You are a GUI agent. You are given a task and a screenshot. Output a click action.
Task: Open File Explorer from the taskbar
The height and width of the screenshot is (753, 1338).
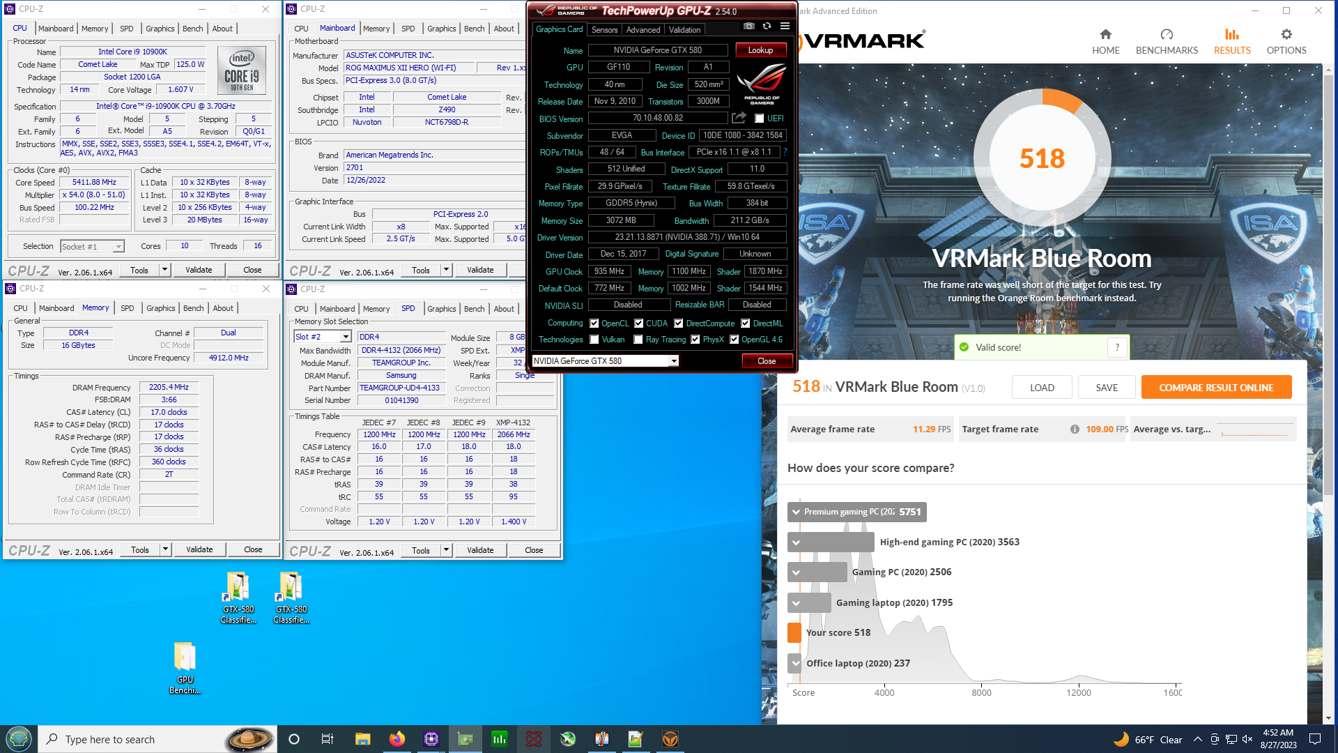[362, 739]
